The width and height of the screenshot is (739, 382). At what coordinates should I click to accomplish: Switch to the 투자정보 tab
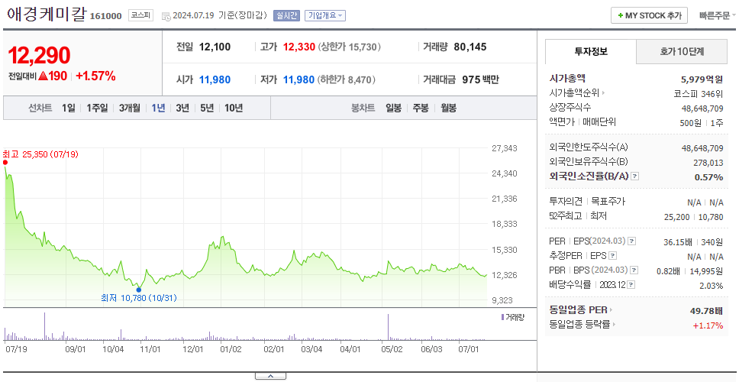[x=591, y=52]
